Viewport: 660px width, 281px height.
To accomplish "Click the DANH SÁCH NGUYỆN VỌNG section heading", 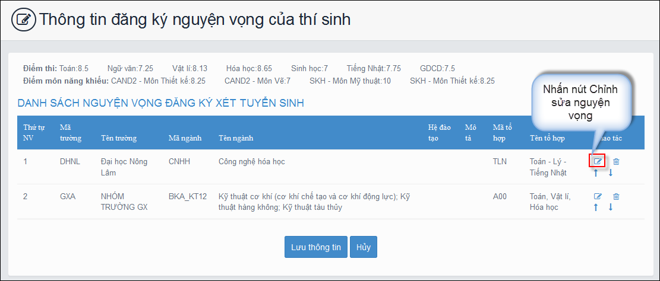I will 160,103.
